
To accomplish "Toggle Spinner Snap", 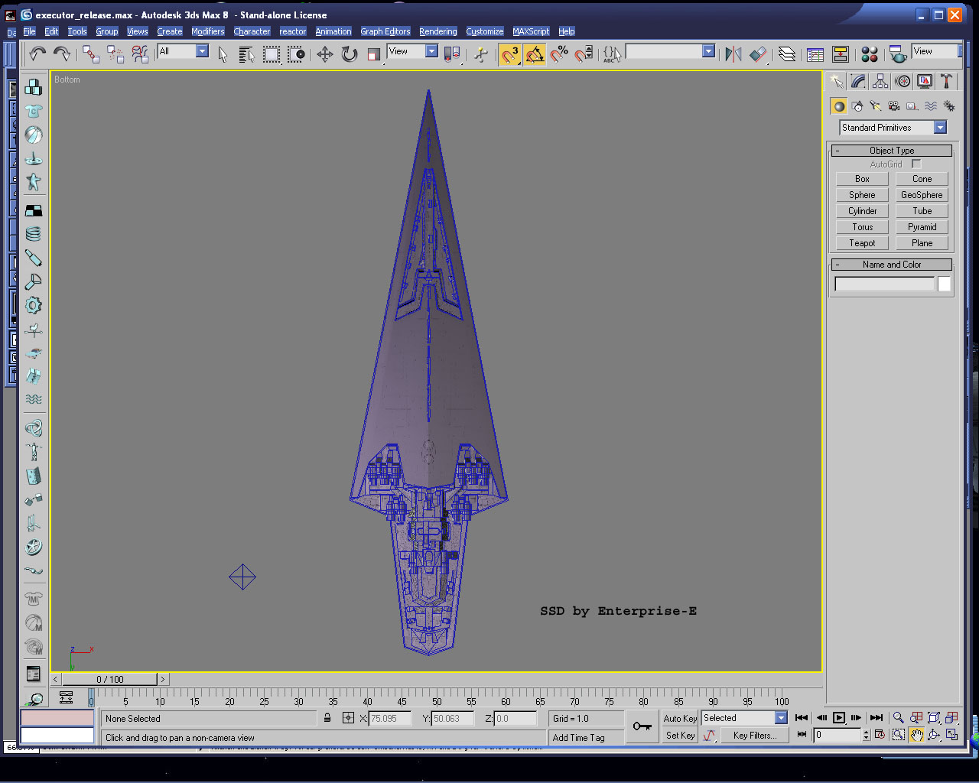I will point(584,54).
